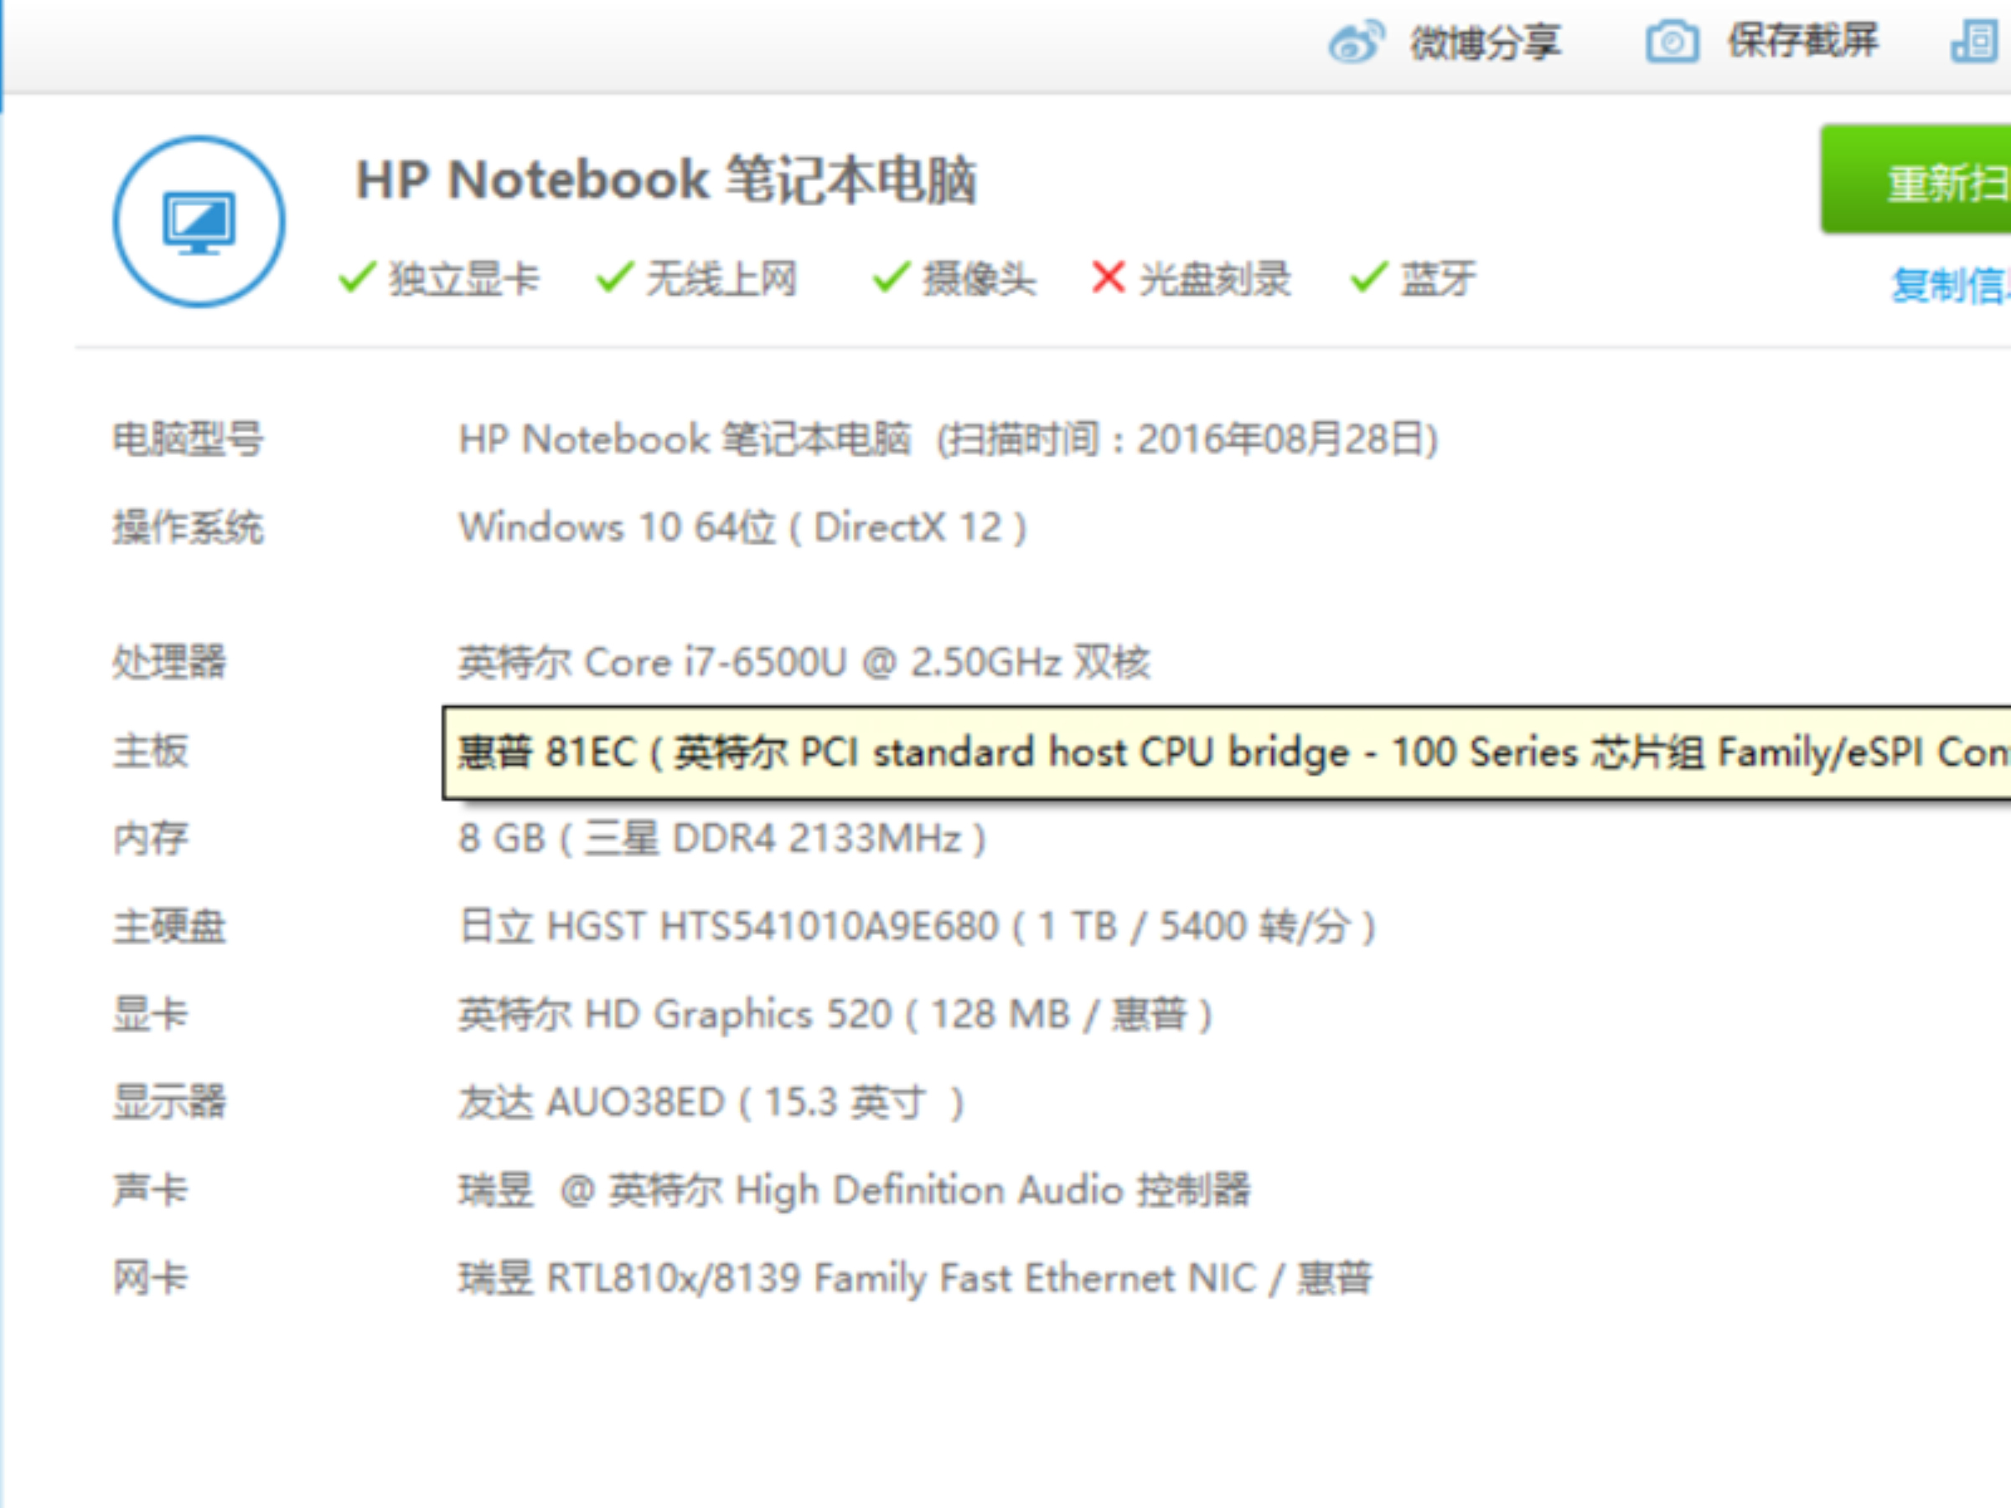Click the 8 GB 三星 DDR4 value

[x=723, y=838]
